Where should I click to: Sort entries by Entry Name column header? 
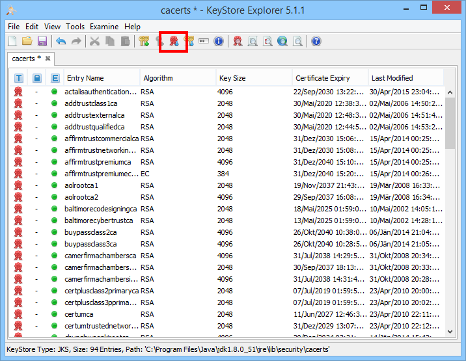(102, 78)
